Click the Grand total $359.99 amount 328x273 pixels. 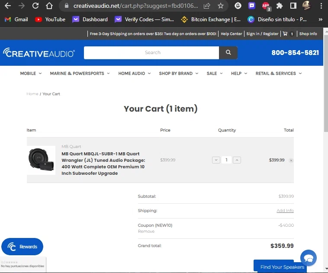click(282, 246)
